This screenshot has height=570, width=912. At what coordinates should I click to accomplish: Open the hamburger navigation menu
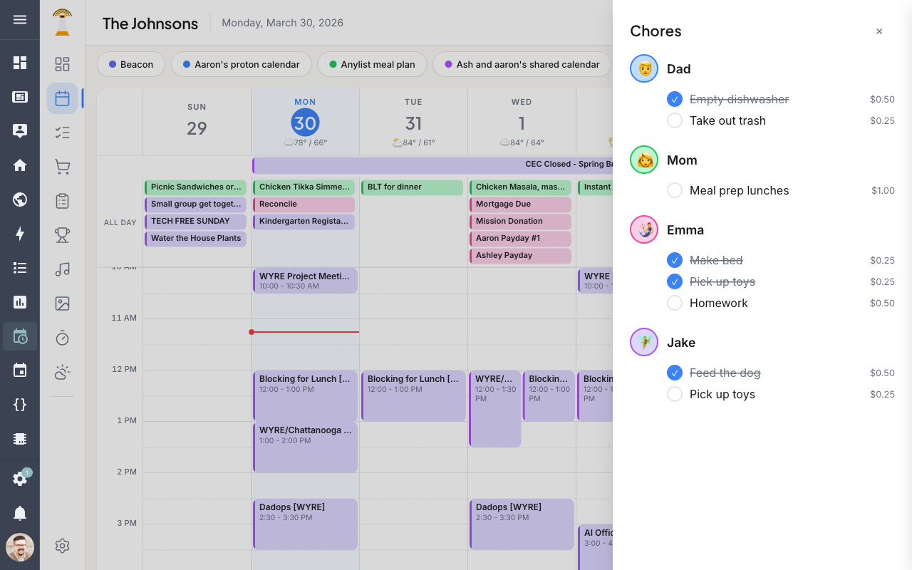tap(20, 20)
